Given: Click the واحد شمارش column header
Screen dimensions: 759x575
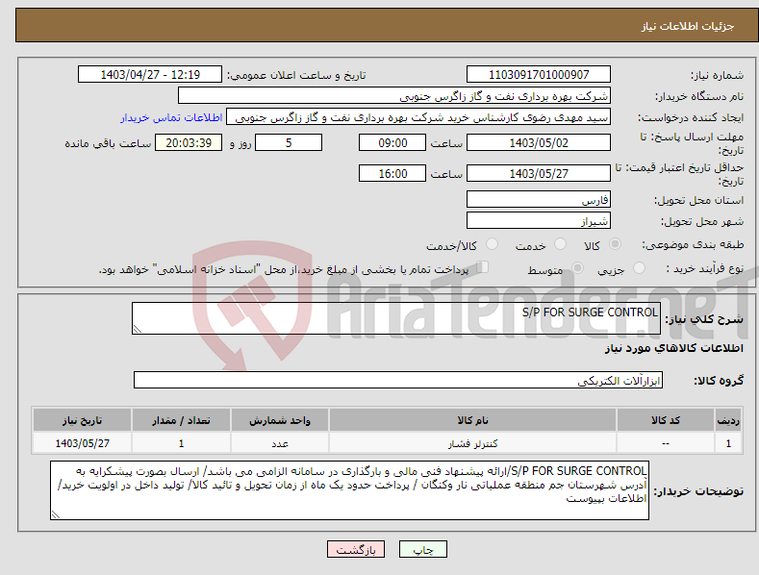Looking at the screenshot, I should 280,420.
